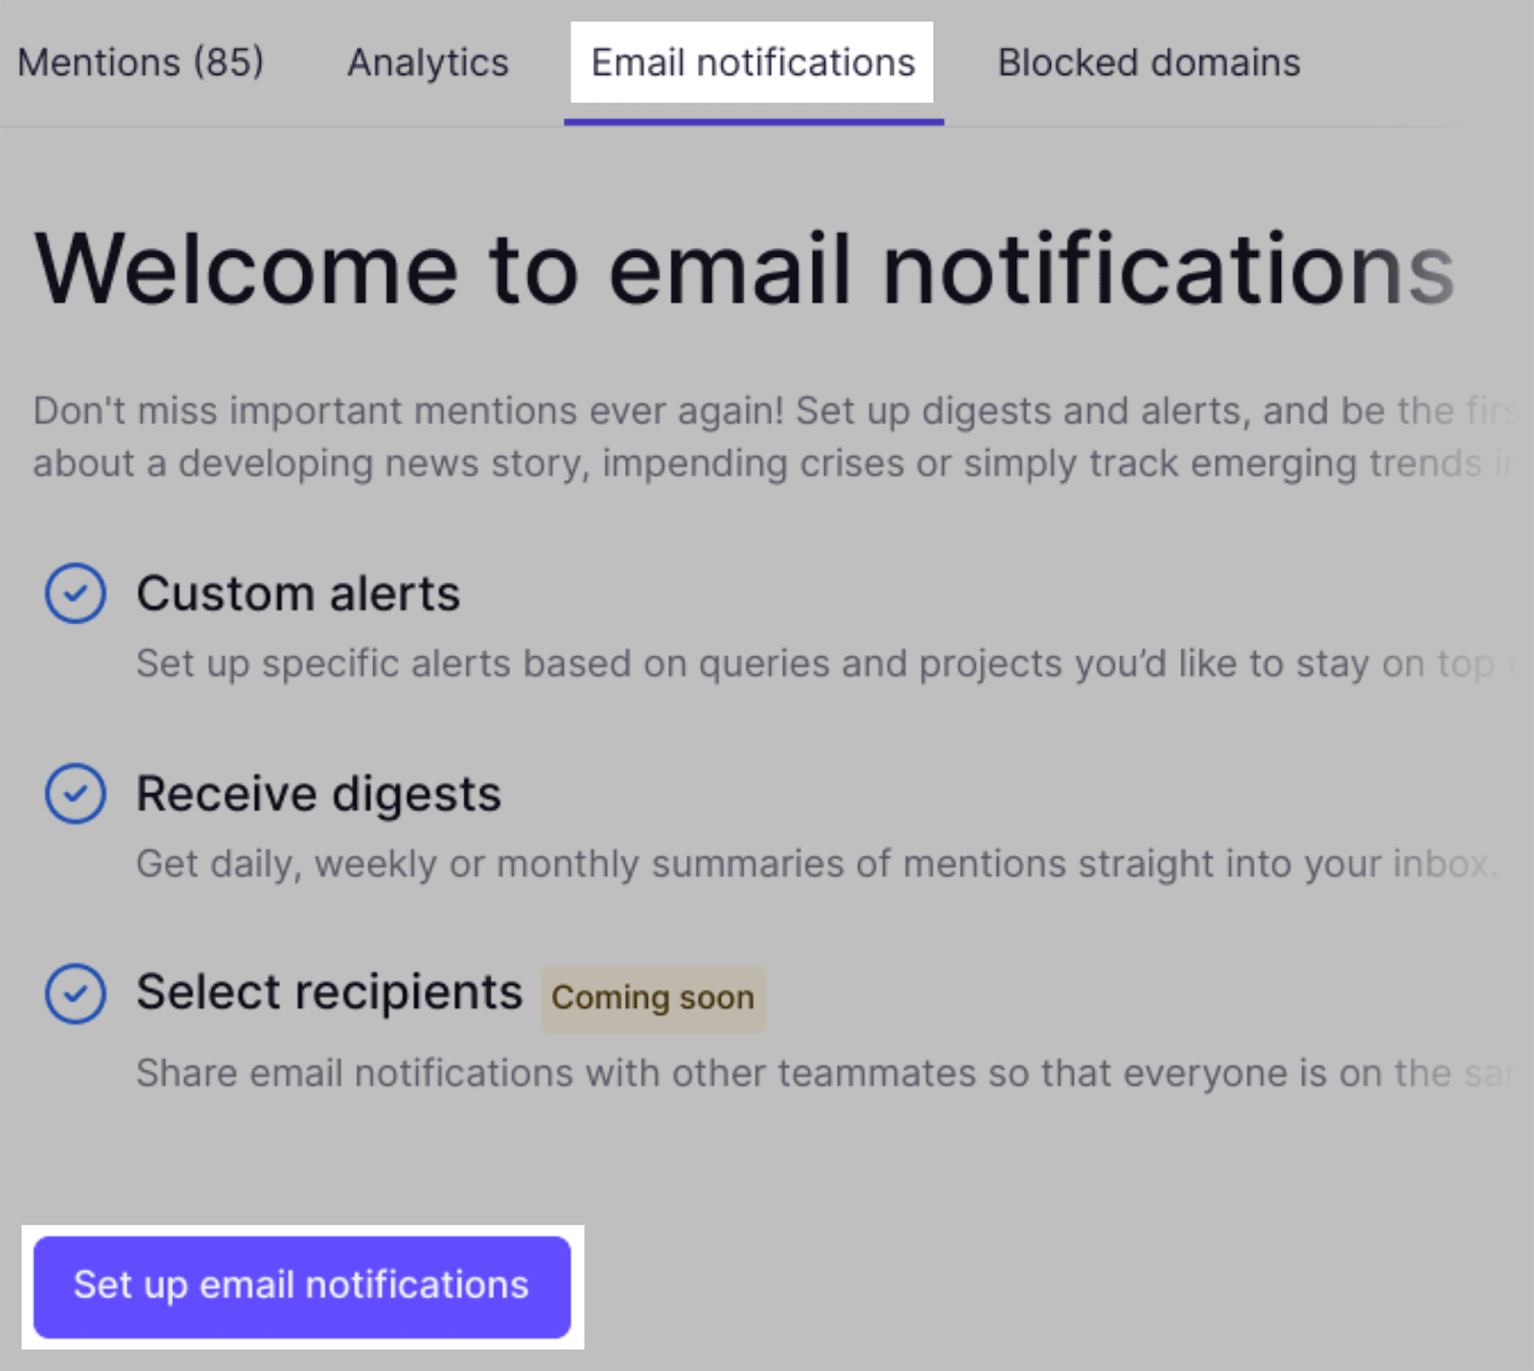This screenshot has height=1371, width=1534.
Task: Click Set up email notifications
Action: (300, 1286)
